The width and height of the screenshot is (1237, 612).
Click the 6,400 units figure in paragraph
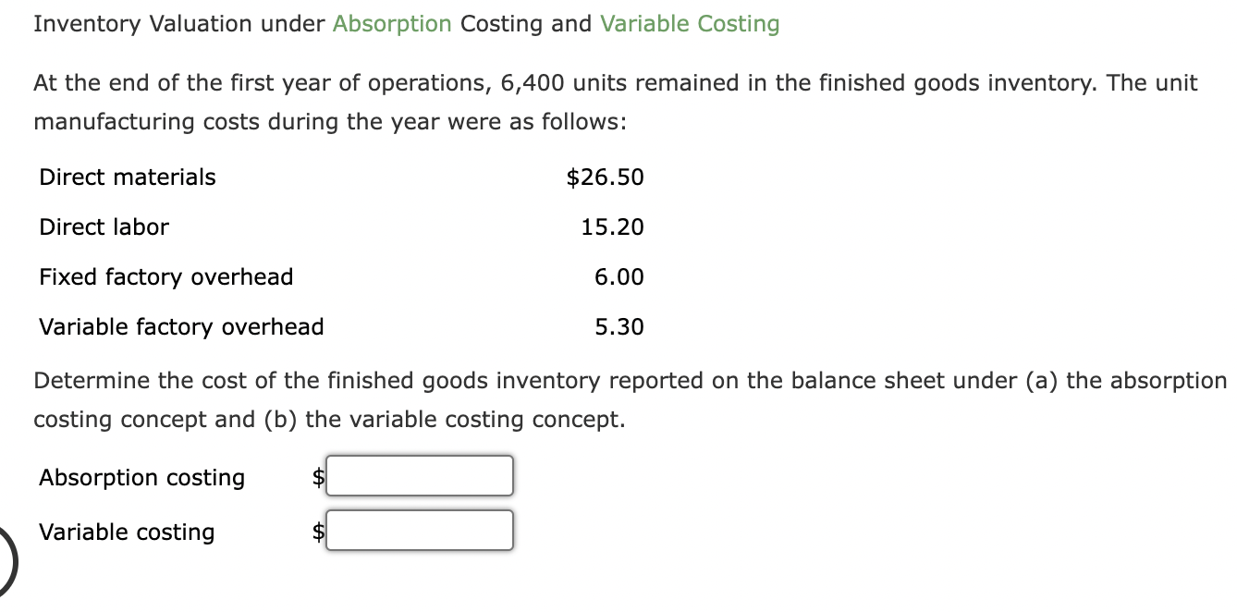(545, 82)
